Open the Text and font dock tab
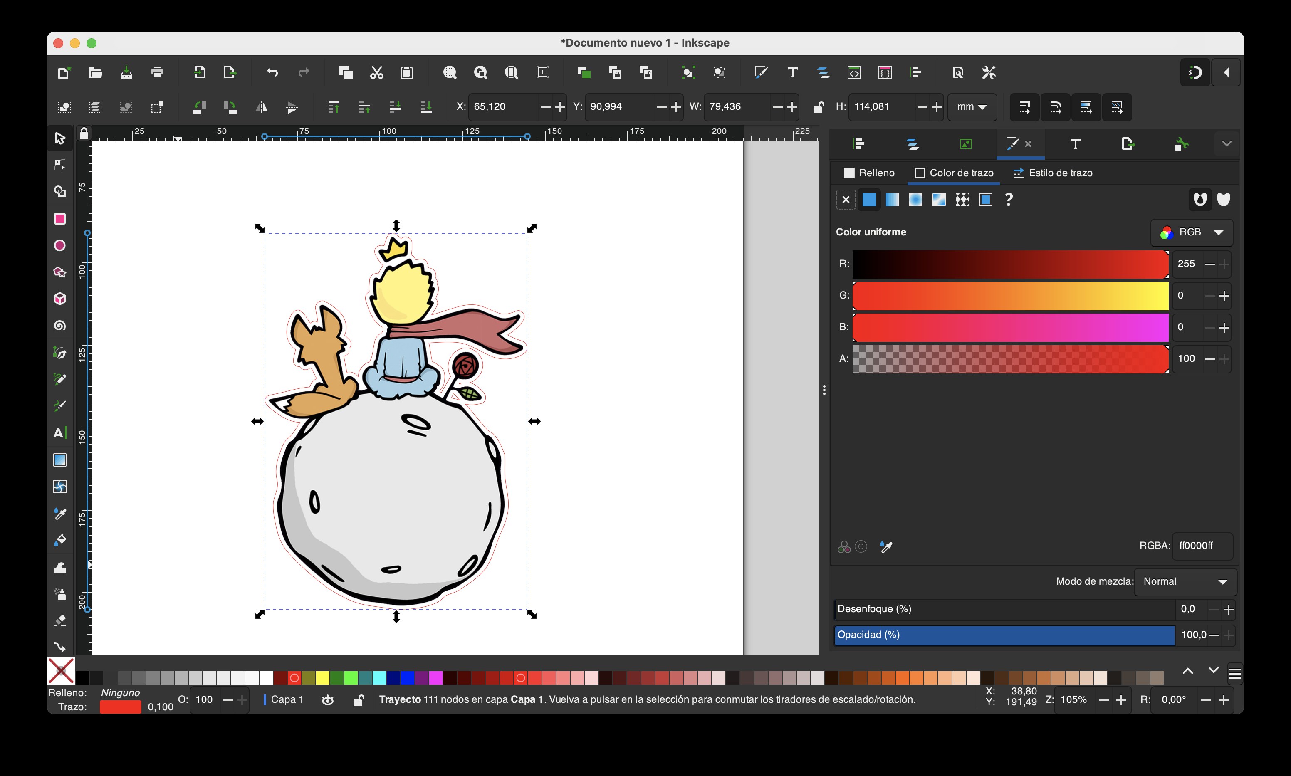The image size is (1291, 776). coord(1075,144)
